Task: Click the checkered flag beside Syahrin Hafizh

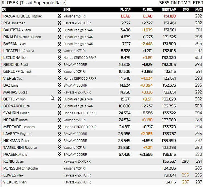Action: coord(59,113)
